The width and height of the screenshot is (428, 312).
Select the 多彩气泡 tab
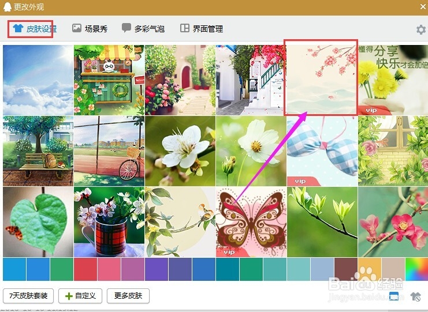coord(143,29)
